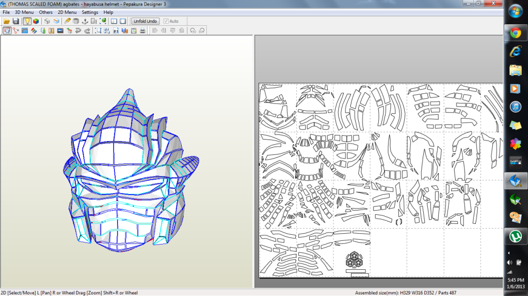Switch to single pane window layout icon
The height and width of the screenshot is (296, 528).
pos(123,21)
